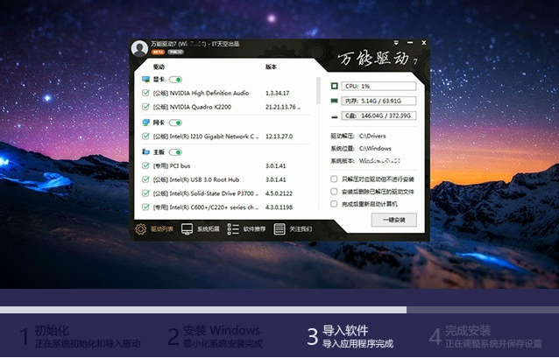Click the user avatar icon
The height and width of the screenshot is (358, 559).
(x=139, y=48)
